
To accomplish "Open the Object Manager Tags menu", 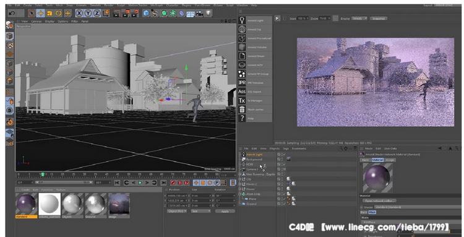I will (x=286, y=149).
